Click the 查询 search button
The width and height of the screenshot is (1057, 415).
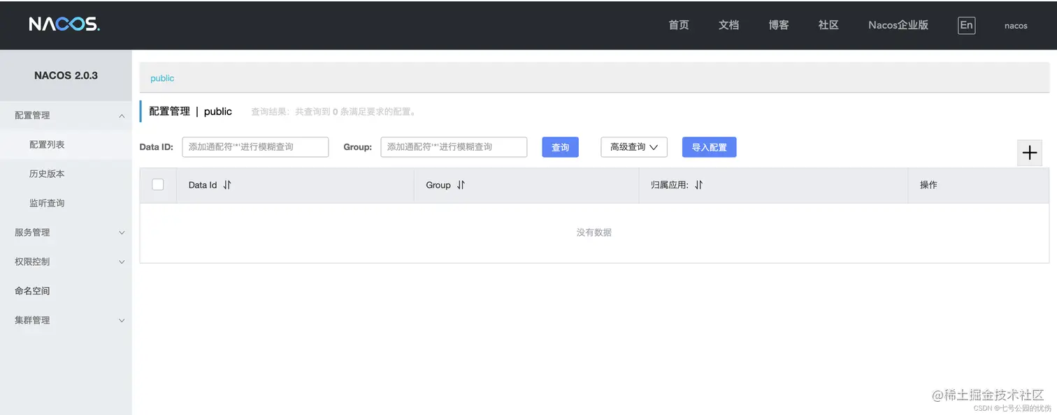[x=560, y=147]
